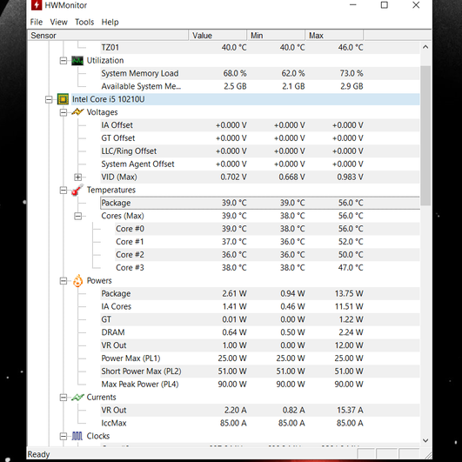Click the Value column header
Viewport: 462px width, 462px height.
[x=218, y=36]
